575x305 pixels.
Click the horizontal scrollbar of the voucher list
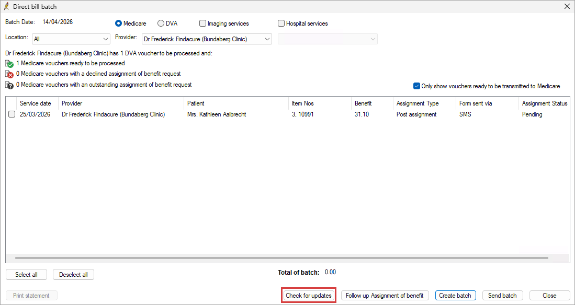281,258
